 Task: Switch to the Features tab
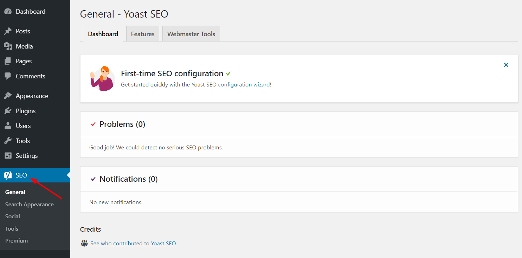[143, 34]
